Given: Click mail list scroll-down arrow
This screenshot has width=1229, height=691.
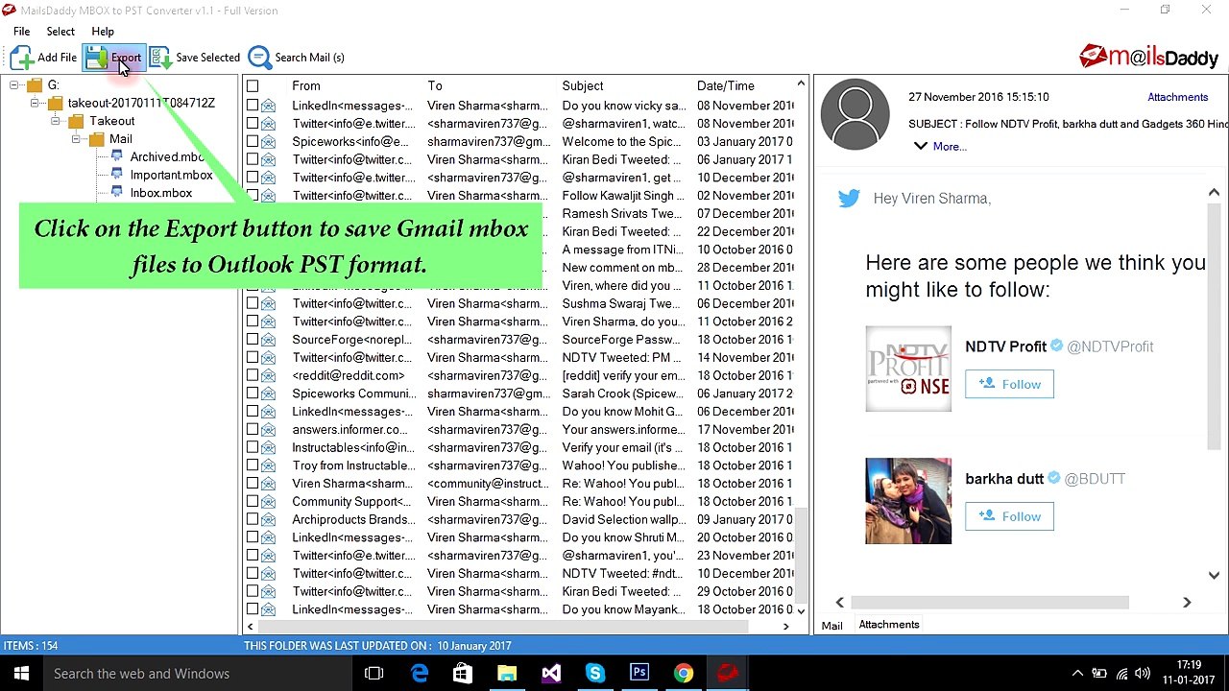Looking at the screenshot, I should [801, 610].
